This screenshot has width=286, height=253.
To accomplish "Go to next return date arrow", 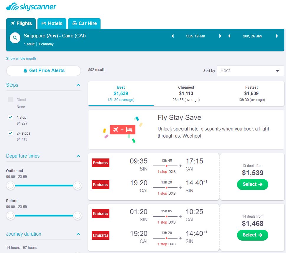I will [277, 36].
